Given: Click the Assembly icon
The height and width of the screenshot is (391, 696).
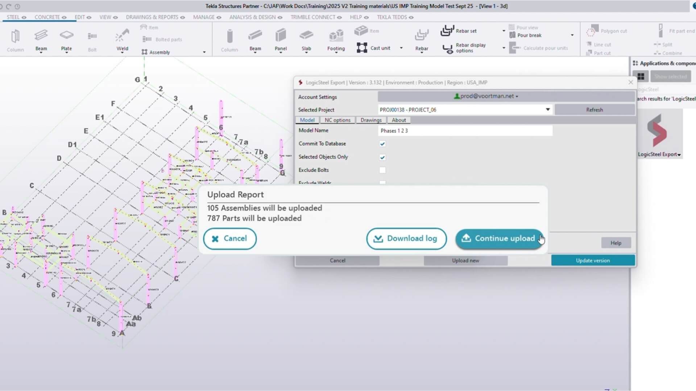Looking at the screenshot, I should point(145,52).
